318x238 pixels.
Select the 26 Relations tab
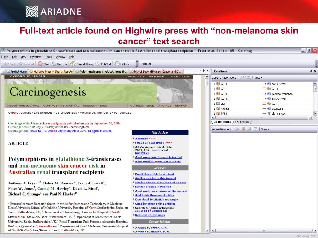click(x=222, y=122)
